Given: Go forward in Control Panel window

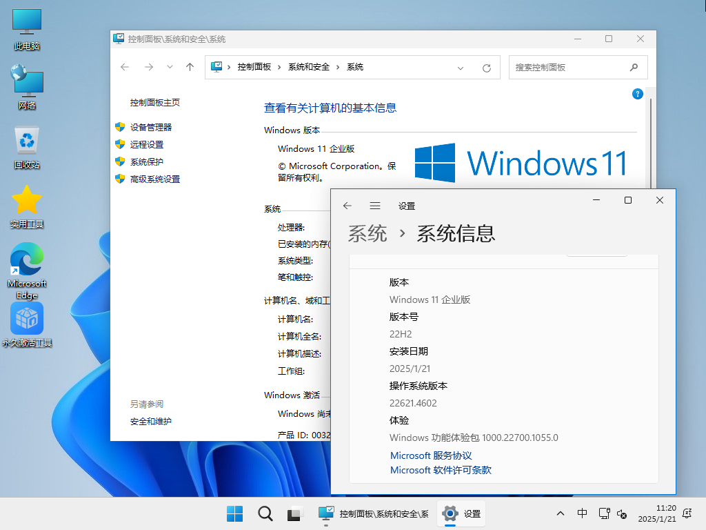Looking at the screenshot, I should (149, 67).
